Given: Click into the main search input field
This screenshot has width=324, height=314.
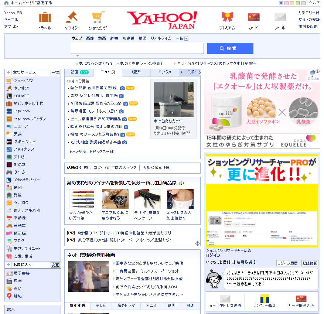Looking at the screenshot, I should [137, 48].
